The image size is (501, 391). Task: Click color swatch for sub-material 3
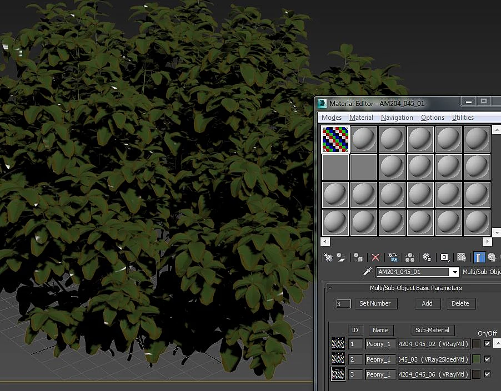click(476, 374)
